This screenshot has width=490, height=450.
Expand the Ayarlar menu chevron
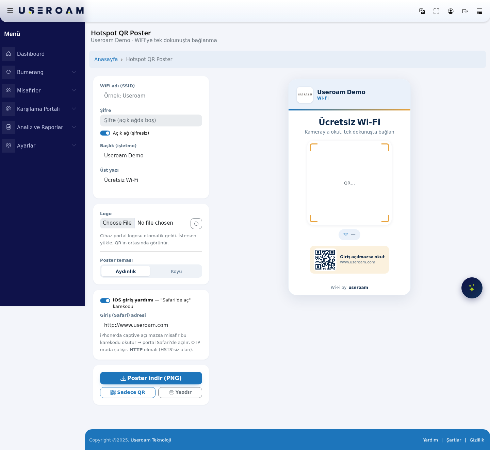pos(74,145)
